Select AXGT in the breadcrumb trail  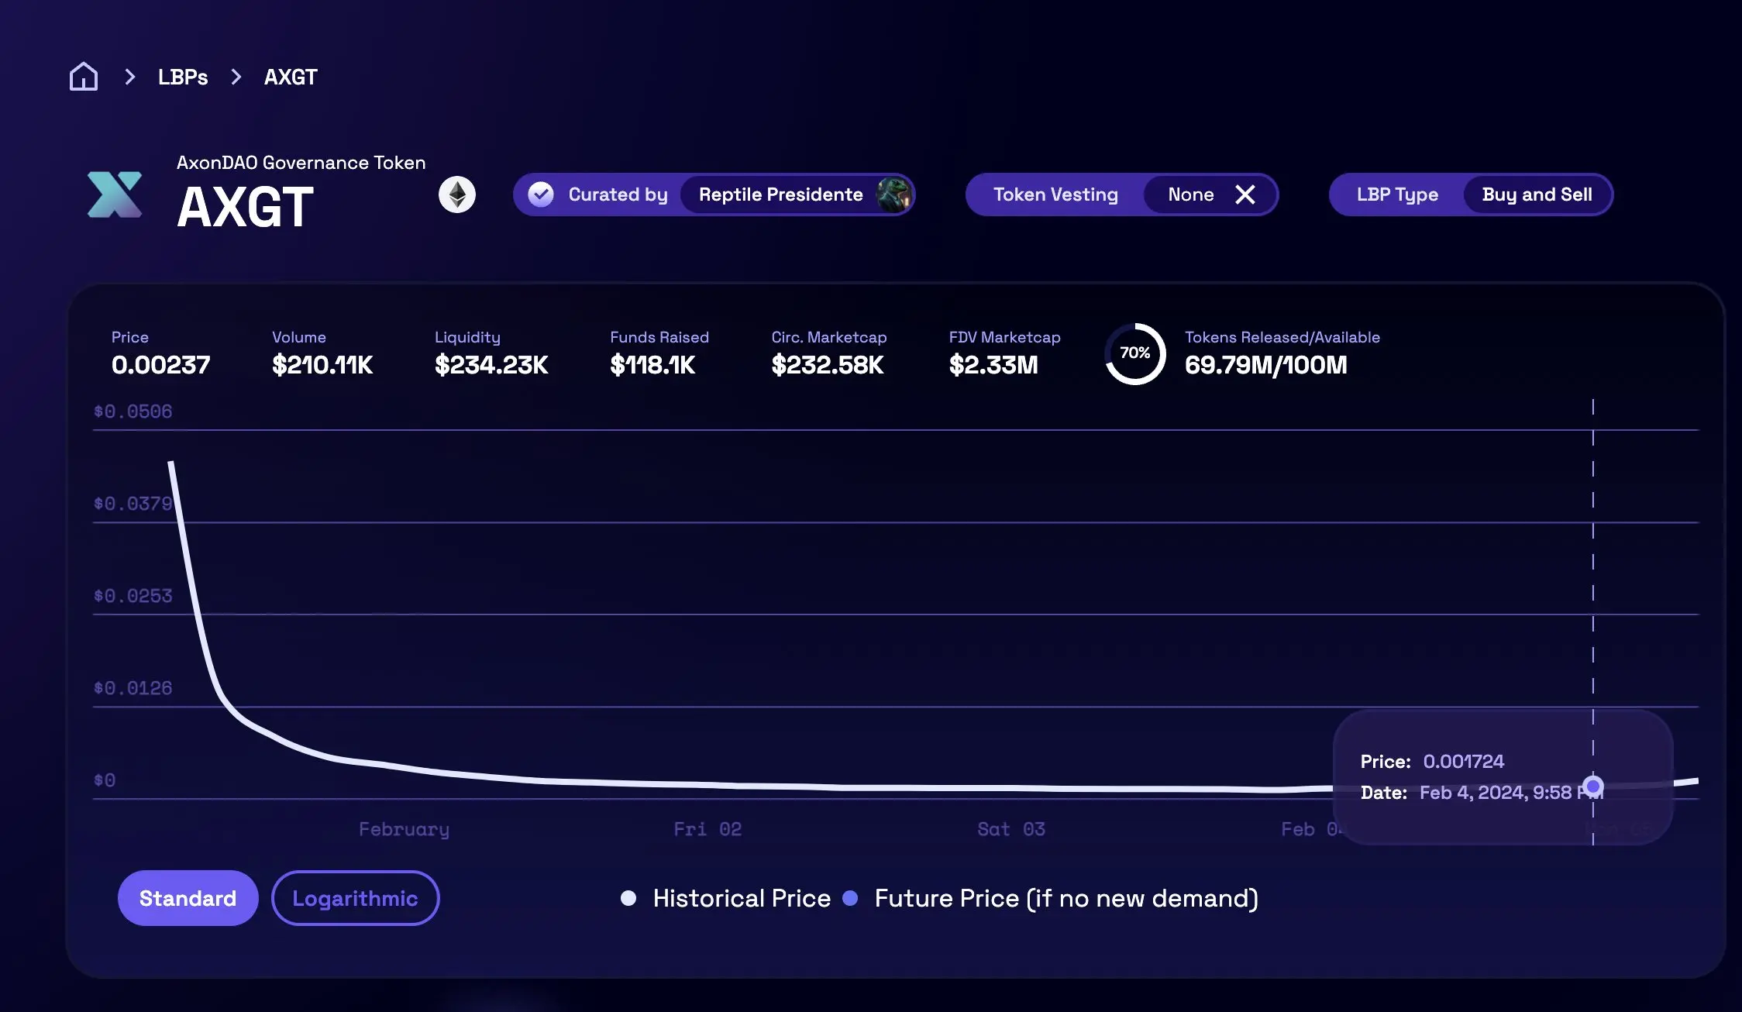(290, 76)
